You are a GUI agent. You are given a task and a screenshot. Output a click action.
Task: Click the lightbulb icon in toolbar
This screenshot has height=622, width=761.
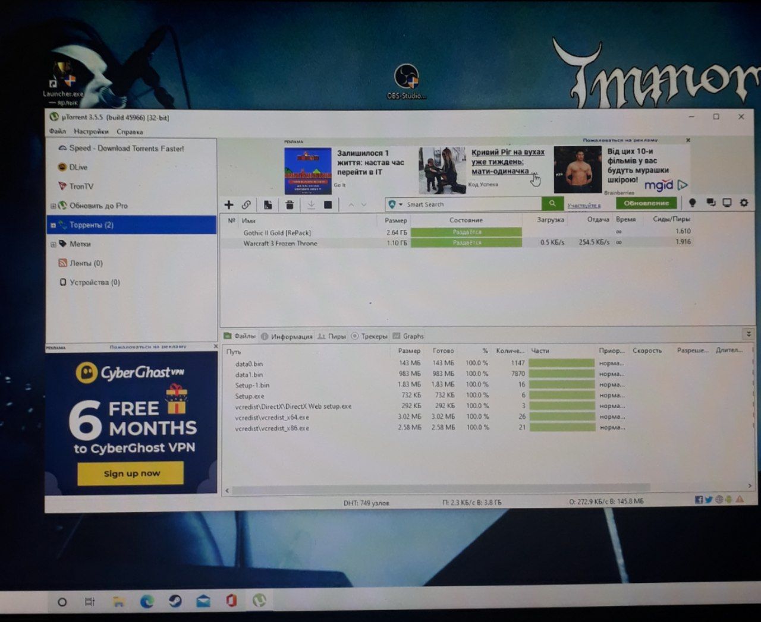[692, 203]
